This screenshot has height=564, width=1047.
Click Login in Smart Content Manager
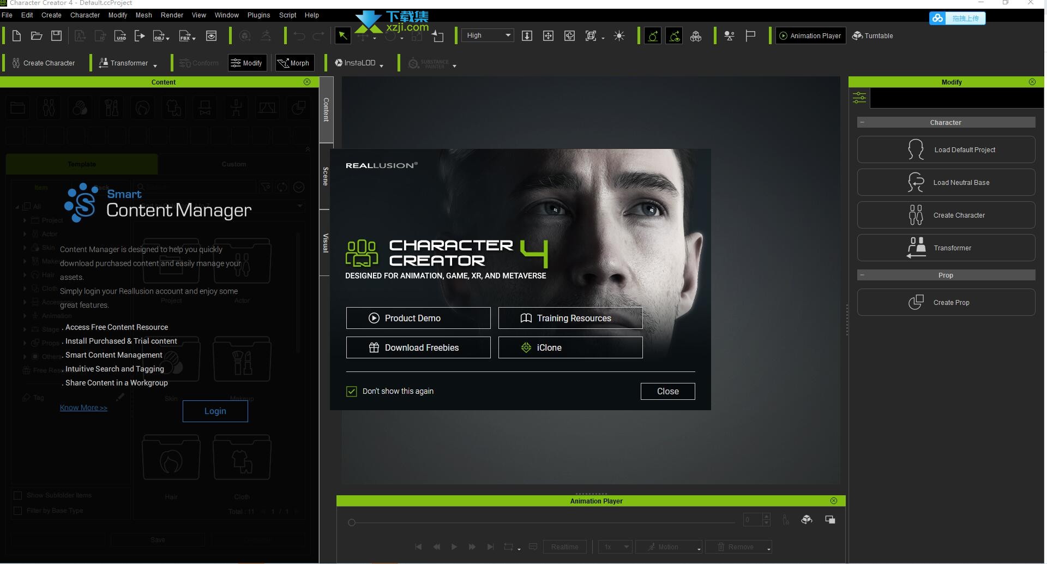click(215, 411)
